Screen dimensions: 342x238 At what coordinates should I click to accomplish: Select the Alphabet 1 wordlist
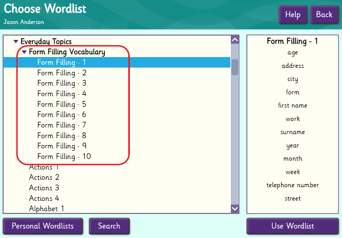[46, 208]
